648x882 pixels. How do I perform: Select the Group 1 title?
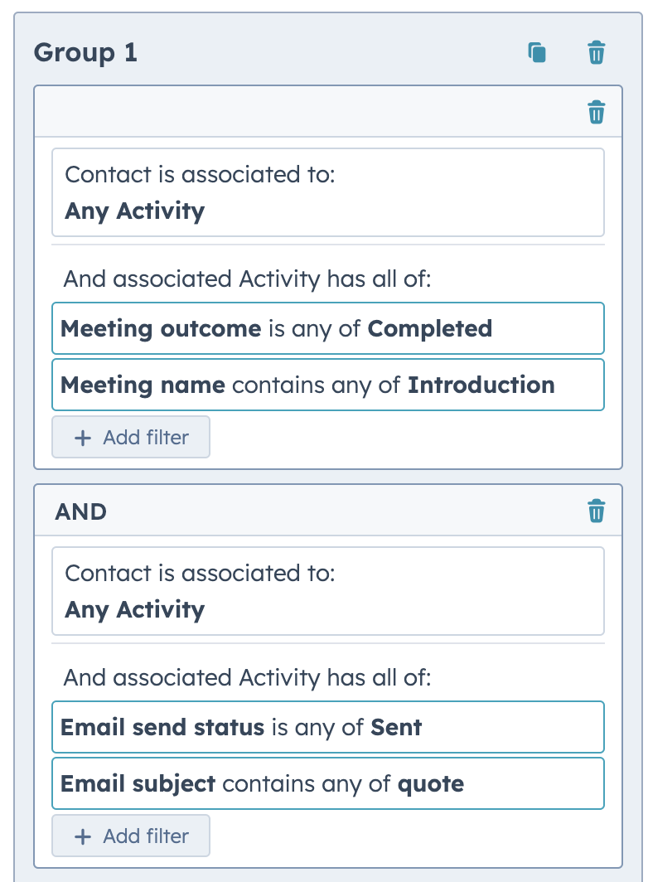pos(85,53)
